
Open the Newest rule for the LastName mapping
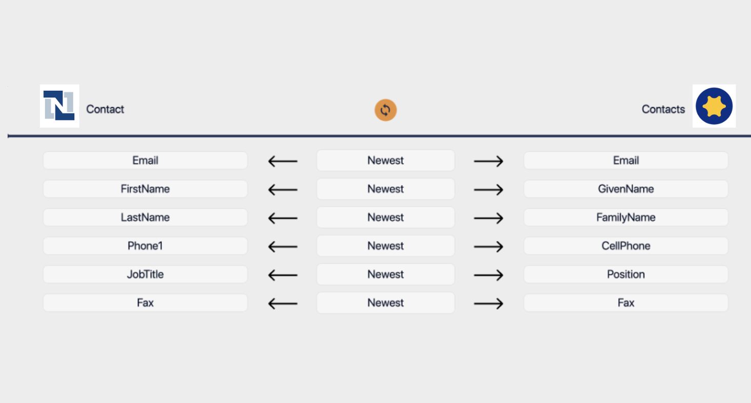(386, 217)
